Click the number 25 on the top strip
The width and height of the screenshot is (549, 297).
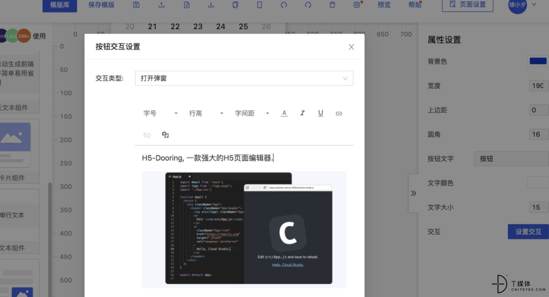(x=243, y=27)
